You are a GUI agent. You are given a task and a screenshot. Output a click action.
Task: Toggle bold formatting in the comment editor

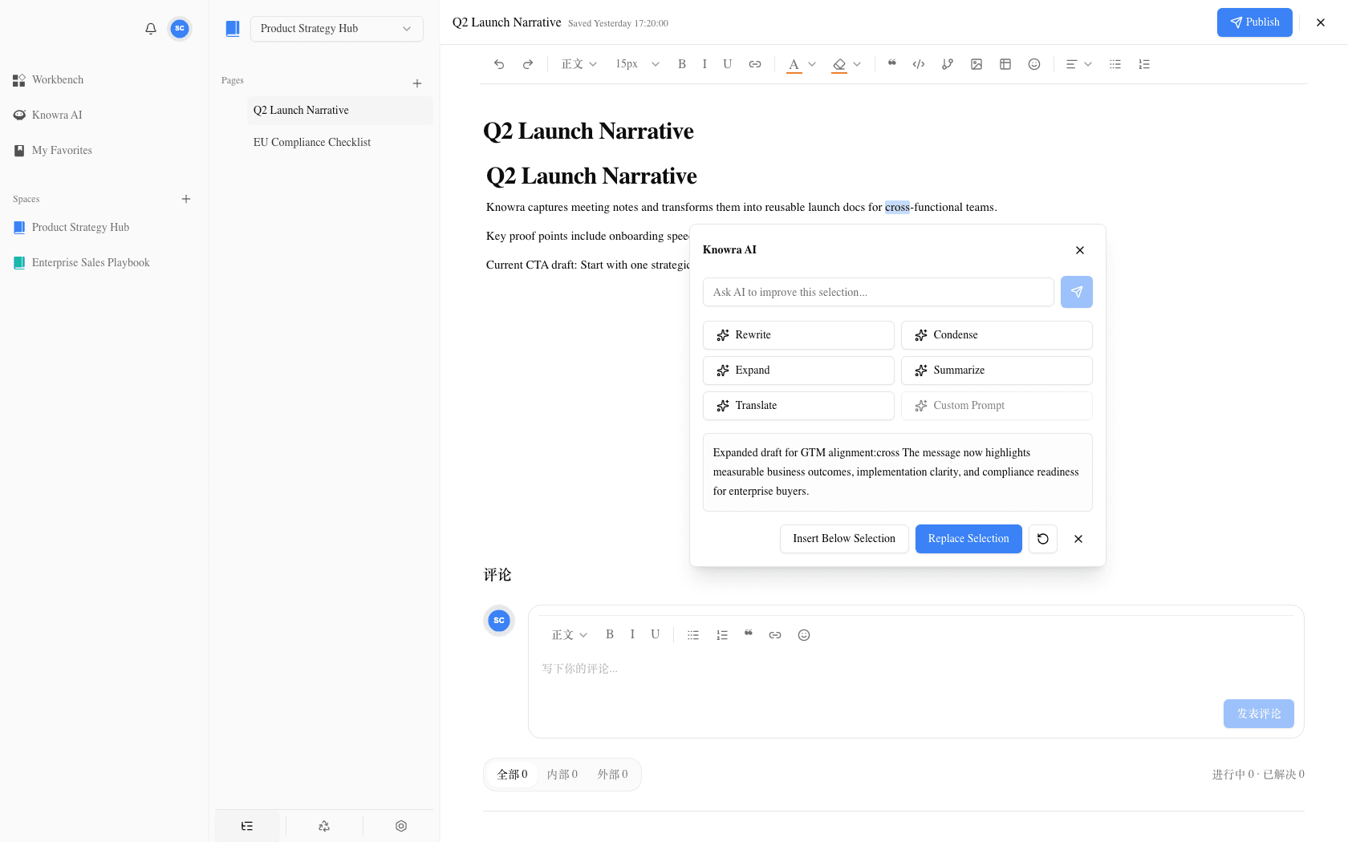610,634
